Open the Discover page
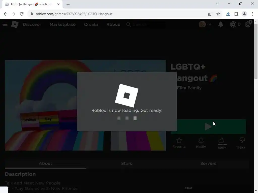 coord(32,24)
